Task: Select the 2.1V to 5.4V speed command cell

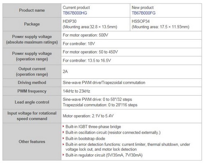Action: (x=131, y=116)
